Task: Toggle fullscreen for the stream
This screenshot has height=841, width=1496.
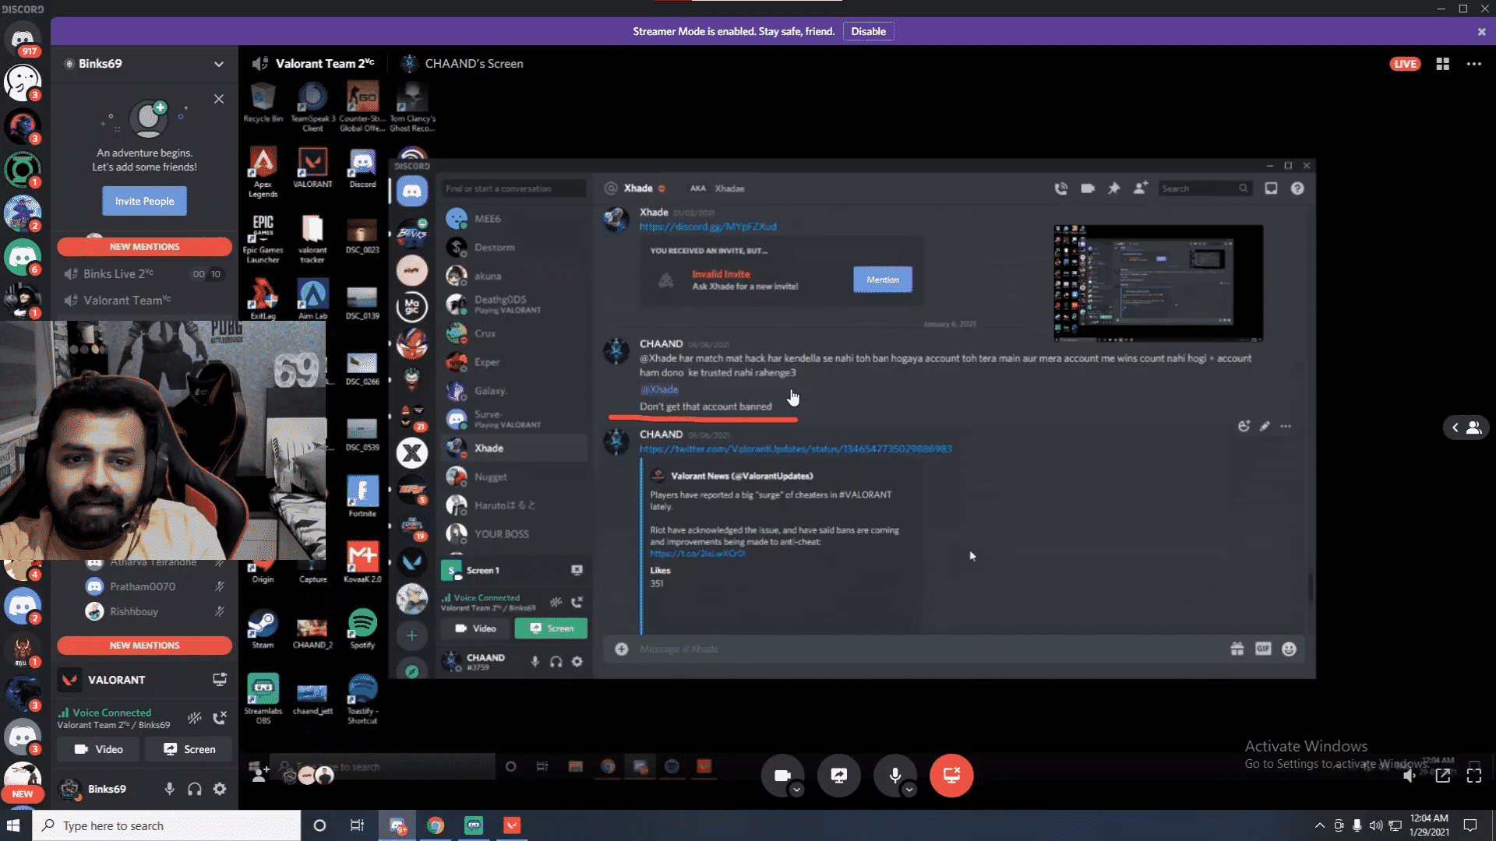Action: (x=1474, y=776)
